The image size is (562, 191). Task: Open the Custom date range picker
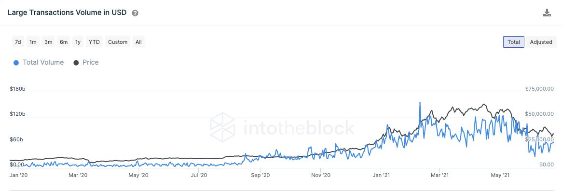coord(118,42)
